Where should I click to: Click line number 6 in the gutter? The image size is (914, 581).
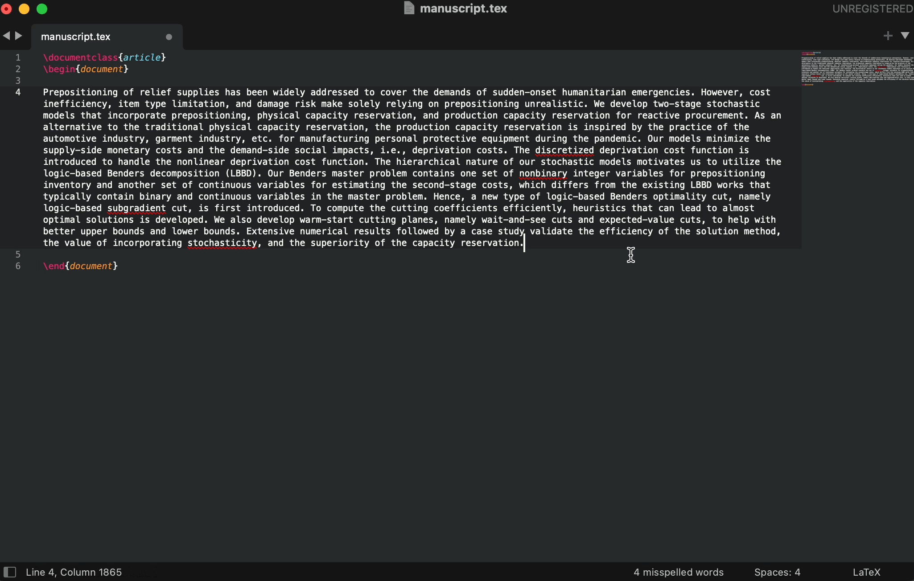[18, 266]
